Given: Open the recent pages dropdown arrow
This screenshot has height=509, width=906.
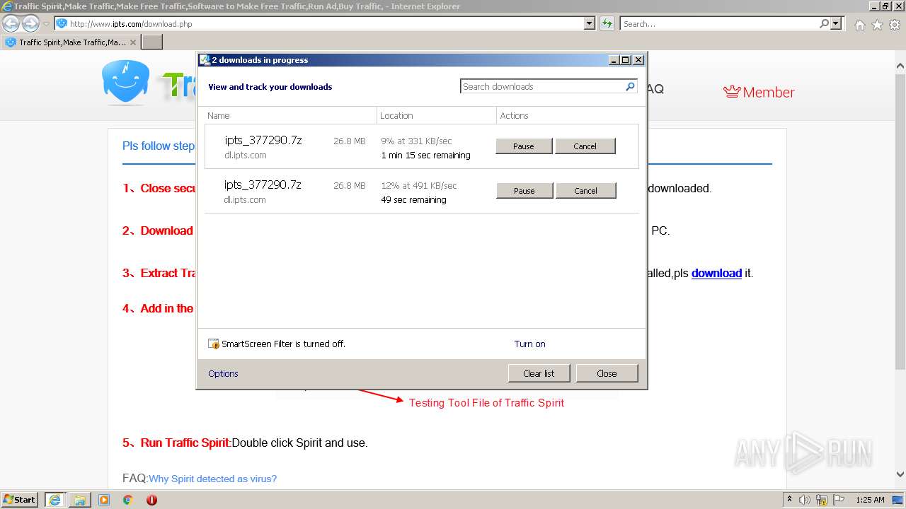Looking at the screenshot, I should [46, 24].
